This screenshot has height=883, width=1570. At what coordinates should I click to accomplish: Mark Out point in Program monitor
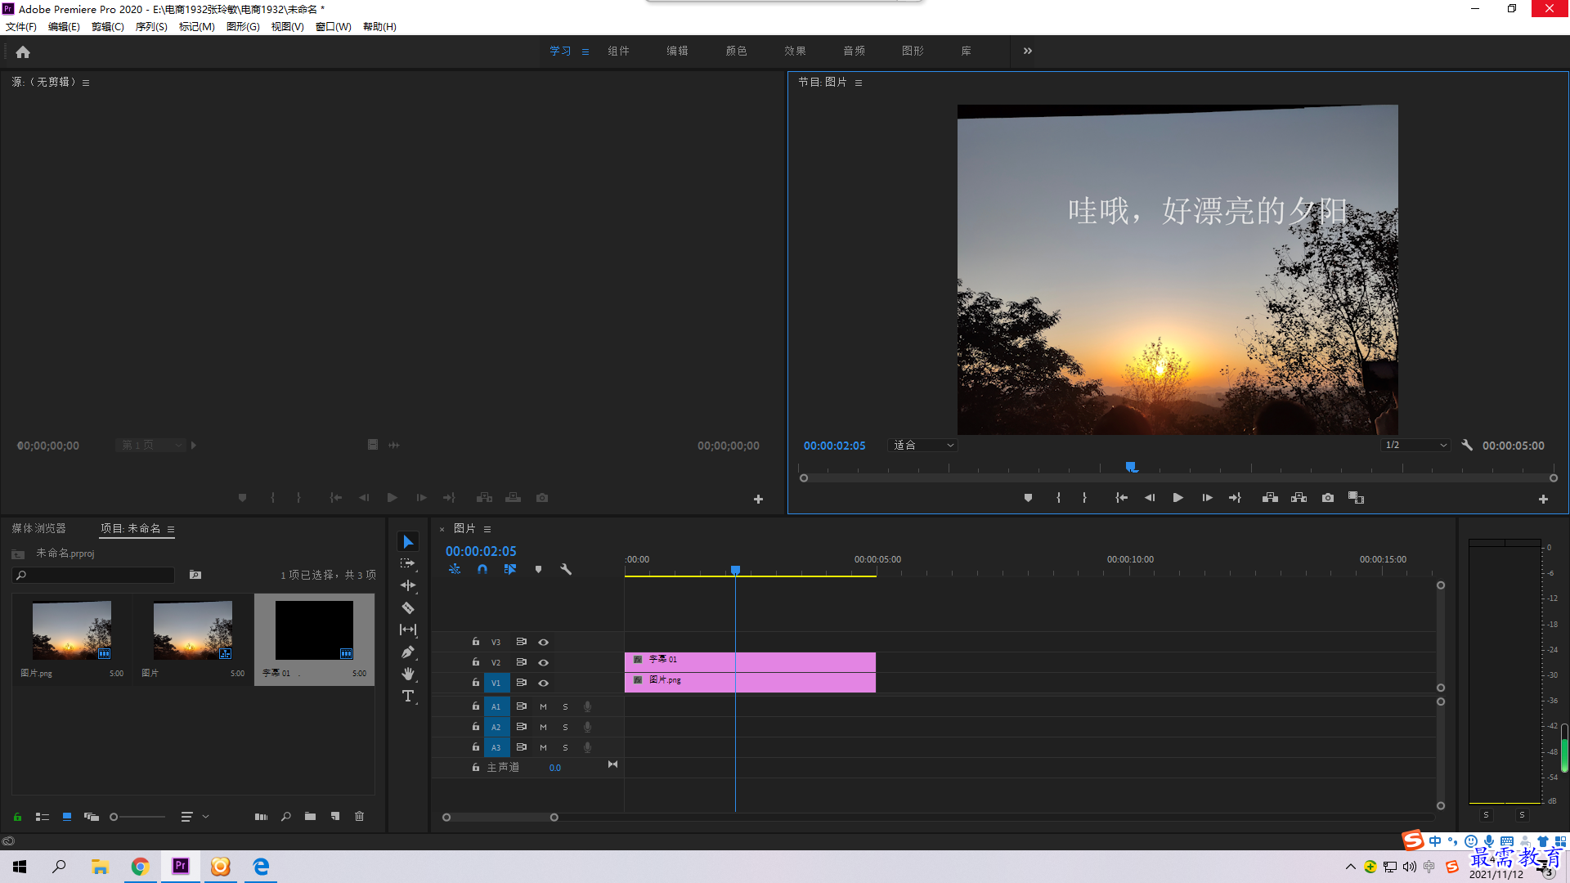[x=1084, y=498]
